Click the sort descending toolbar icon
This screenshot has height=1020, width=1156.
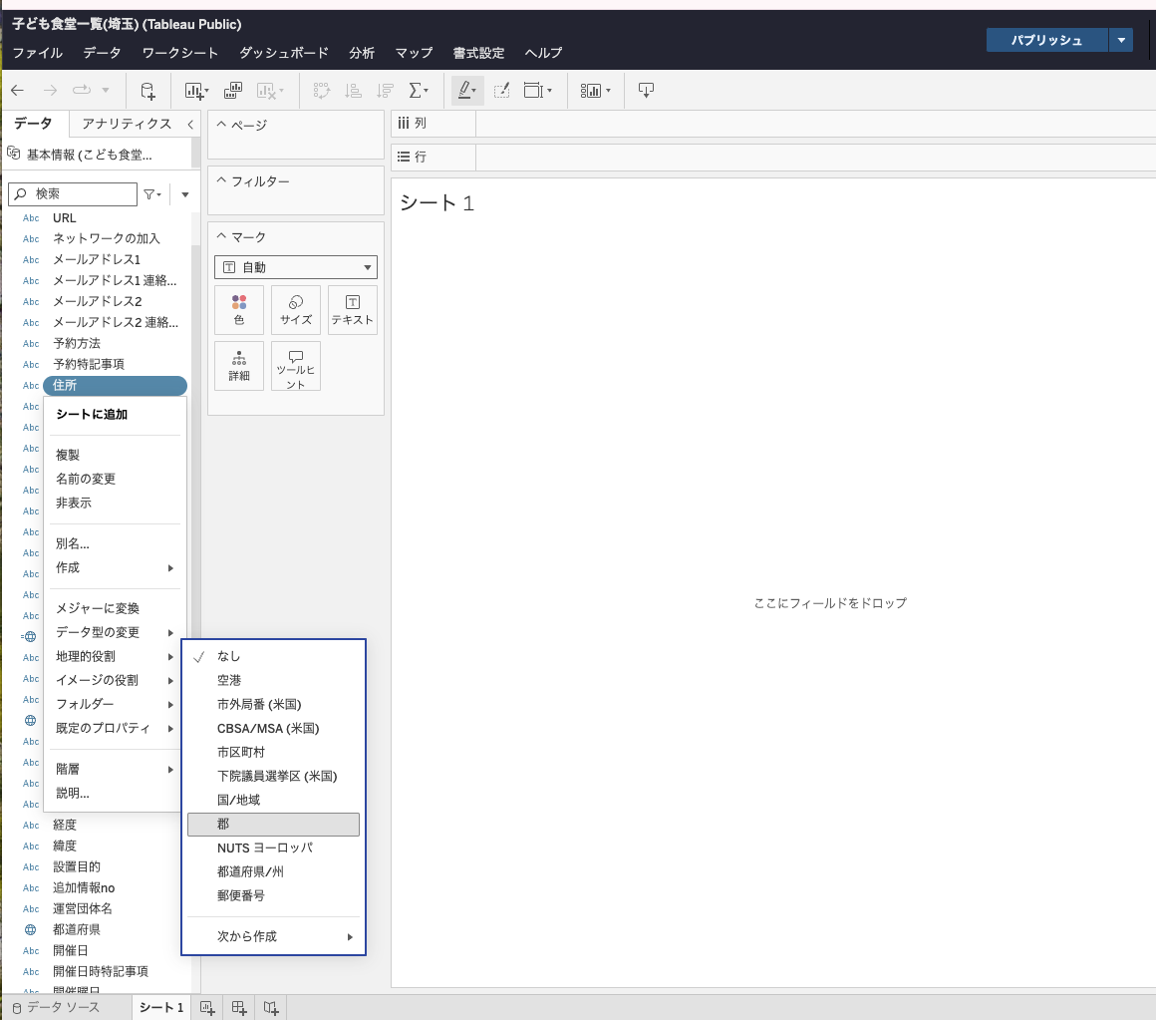pyautogui.click(x=385, y=91)
